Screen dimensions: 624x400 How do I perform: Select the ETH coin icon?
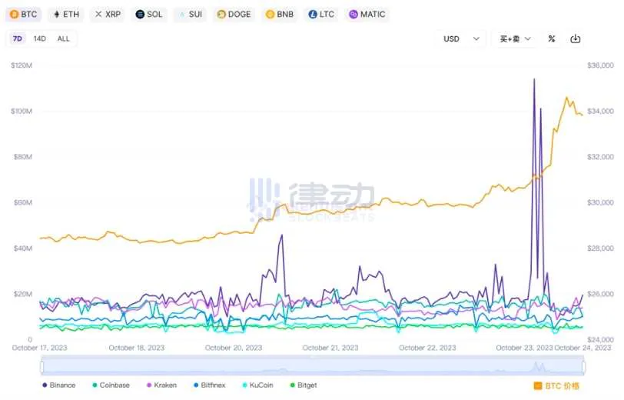coord(57,15)
